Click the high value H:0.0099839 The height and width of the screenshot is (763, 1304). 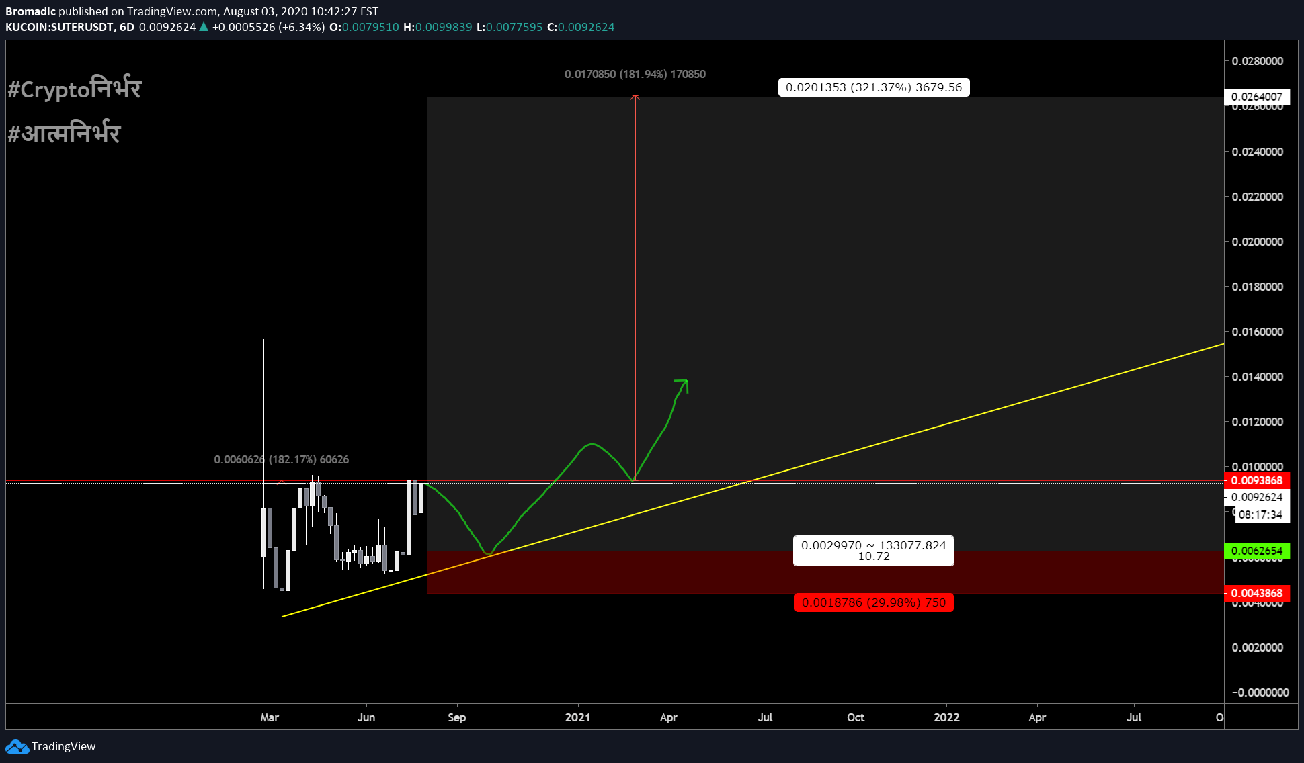pos(438,27)
